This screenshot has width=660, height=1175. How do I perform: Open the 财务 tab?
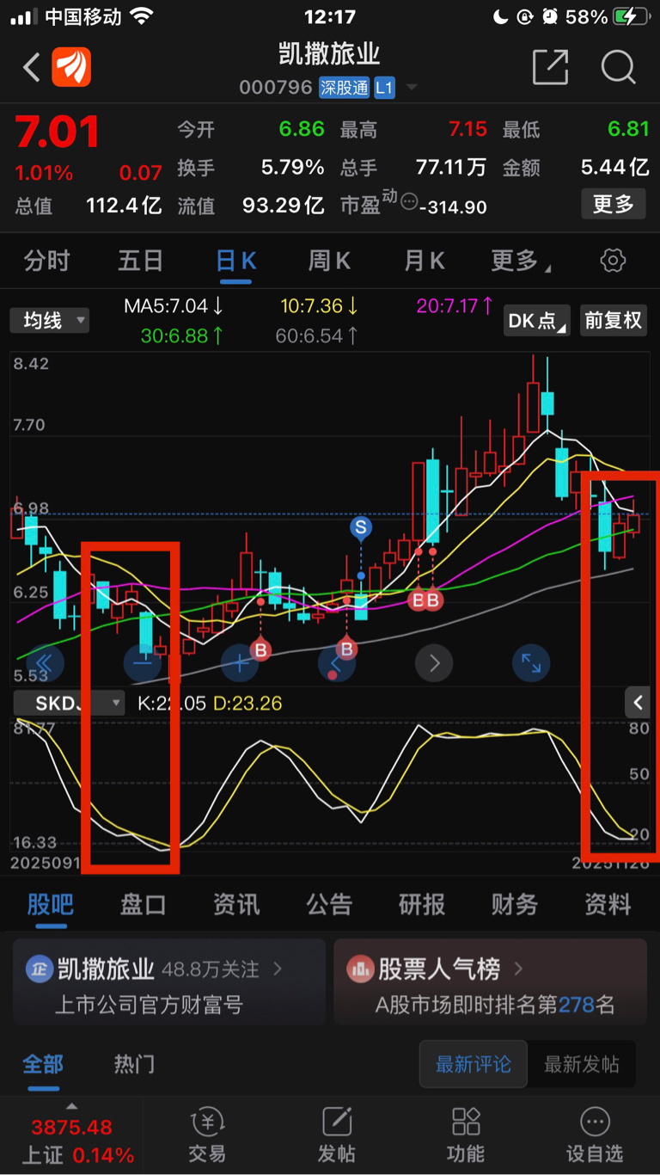pyautogui.click(x=515, y=904)
